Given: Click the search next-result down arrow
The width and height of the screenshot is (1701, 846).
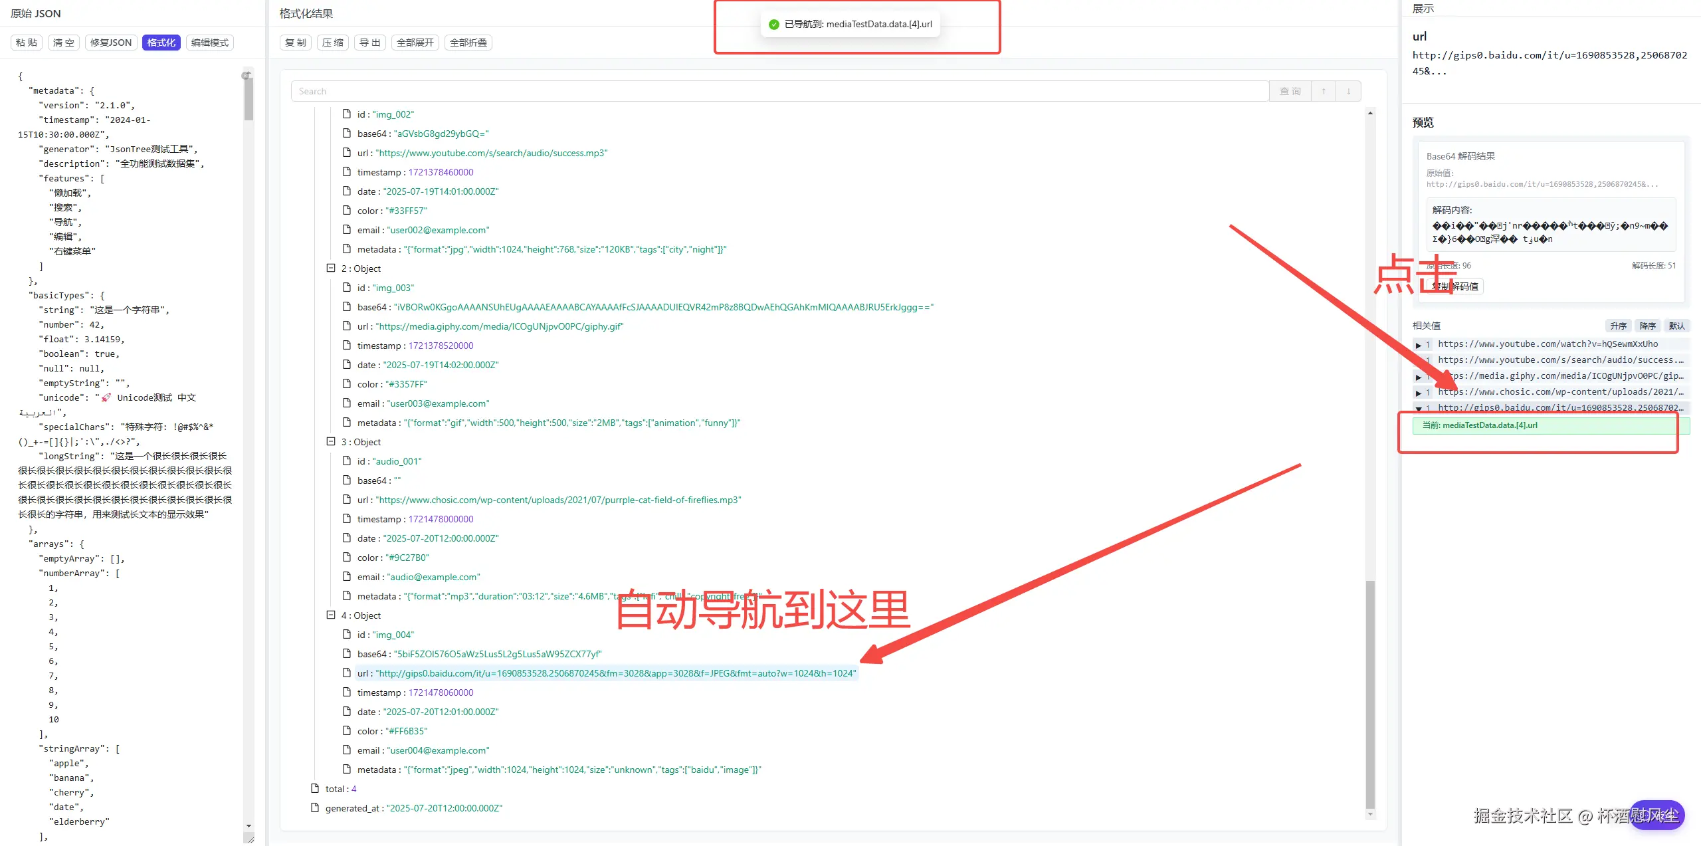Looking at the screenshot, I should pyautogui.click(x=1348, y=92).
